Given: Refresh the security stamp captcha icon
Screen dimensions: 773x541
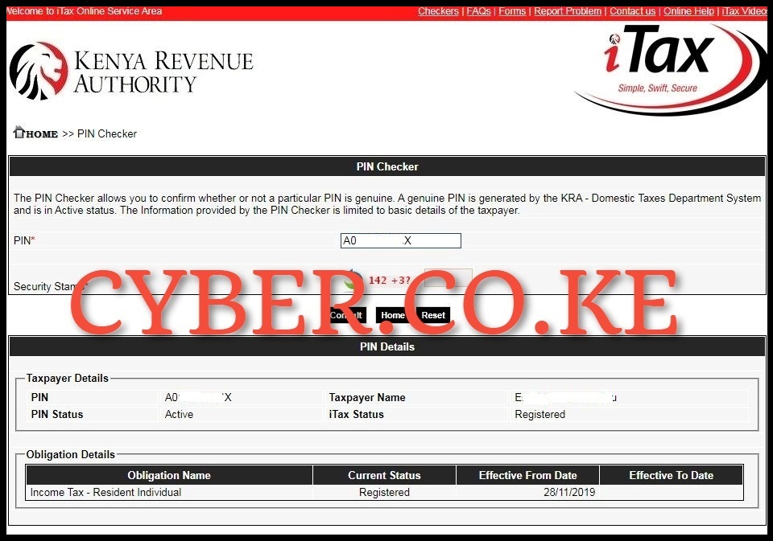Looking at the screenshot, I should [x=352, y=280].
